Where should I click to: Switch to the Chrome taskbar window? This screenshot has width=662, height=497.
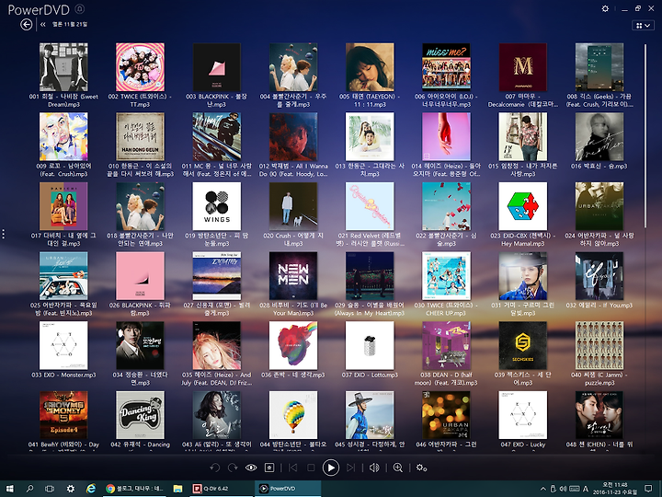pyautogui.click(x=135, y=489)
